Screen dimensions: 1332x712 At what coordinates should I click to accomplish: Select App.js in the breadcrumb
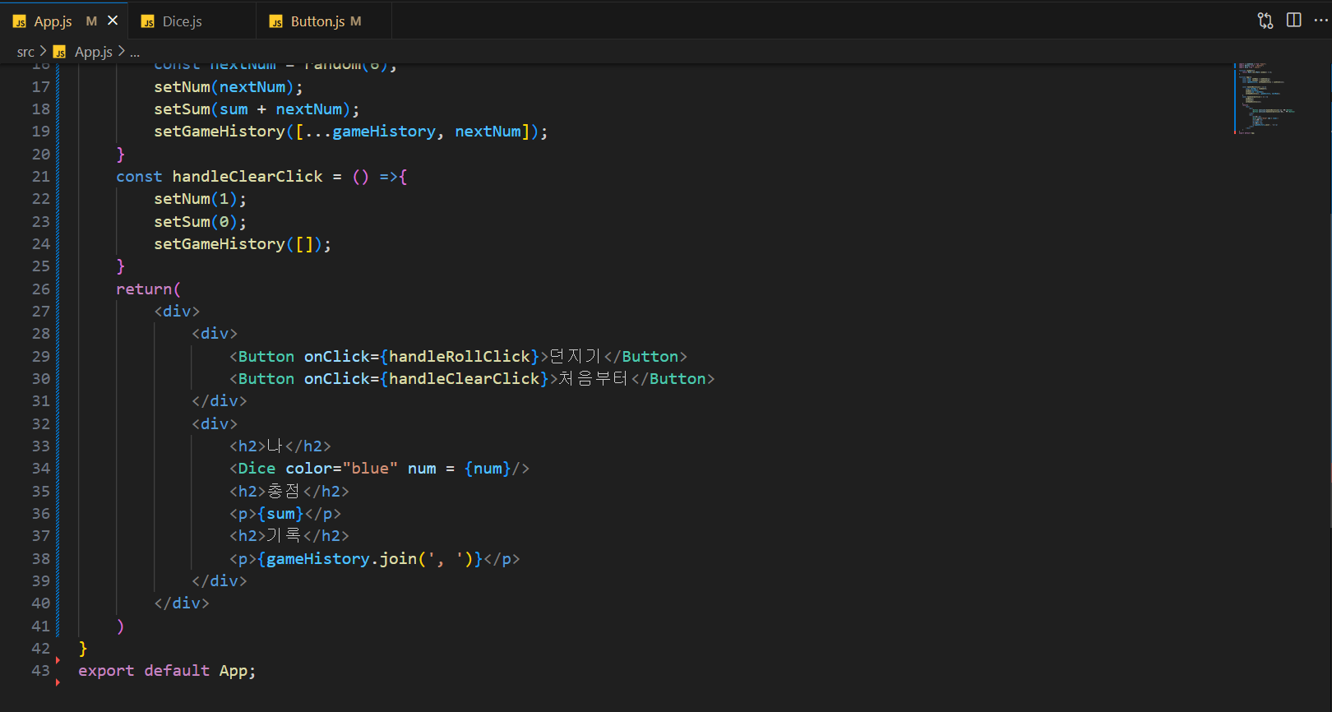[x=94, y=52]
